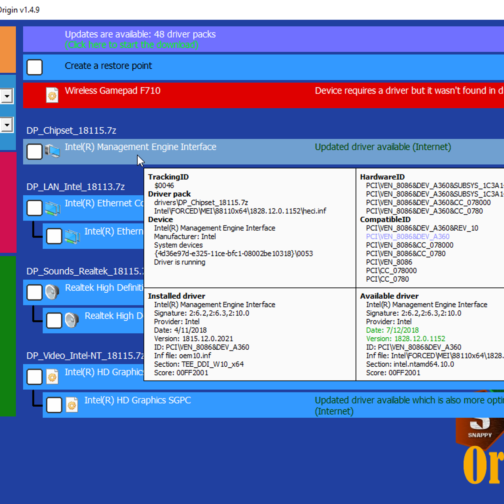Screen dimensions: 504x504
Task: Click the Realtek High Definition speaker icon
Action: [52, 292]
